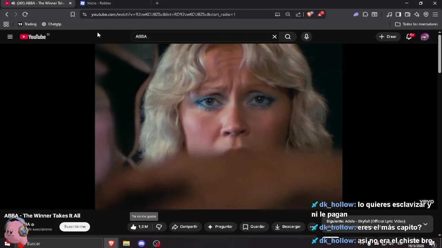This screenshot has height=248, width=442.
Task: Bookmark this page in the address bar
Action: point(73,14)
